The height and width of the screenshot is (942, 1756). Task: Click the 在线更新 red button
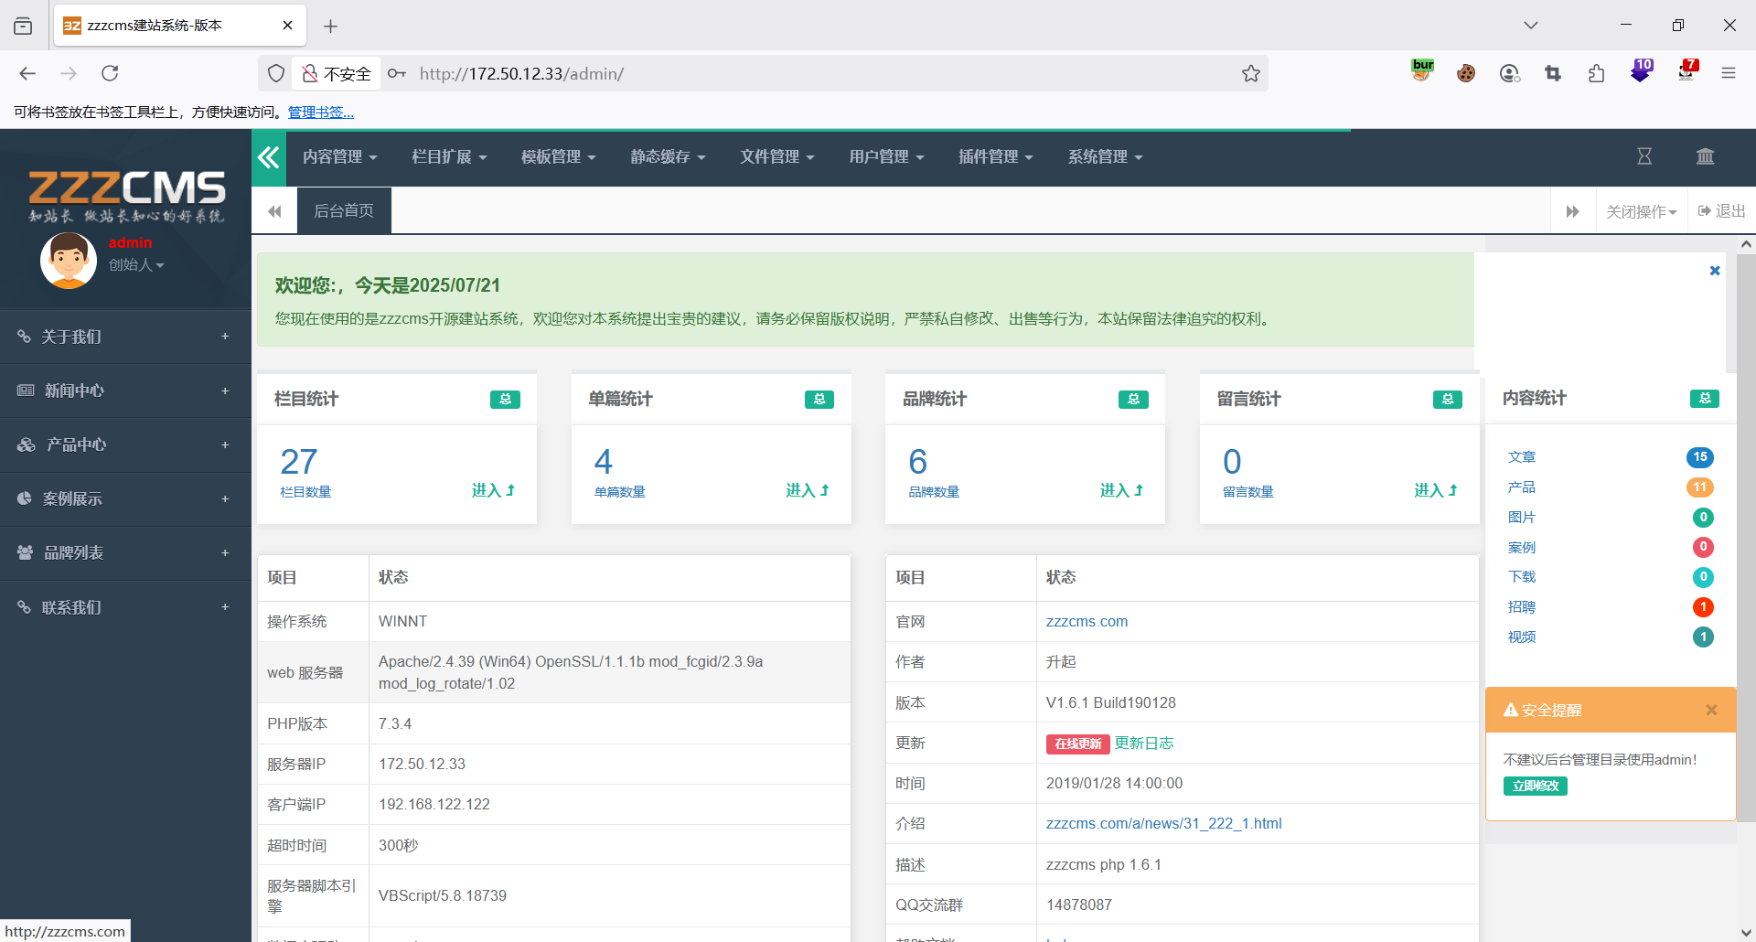point(1077,744)
